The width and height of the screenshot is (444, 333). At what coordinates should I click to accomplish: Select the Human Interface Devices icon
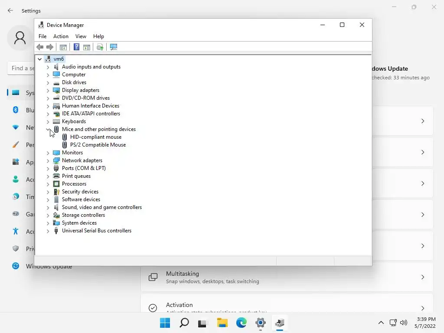tap(56, 106)
